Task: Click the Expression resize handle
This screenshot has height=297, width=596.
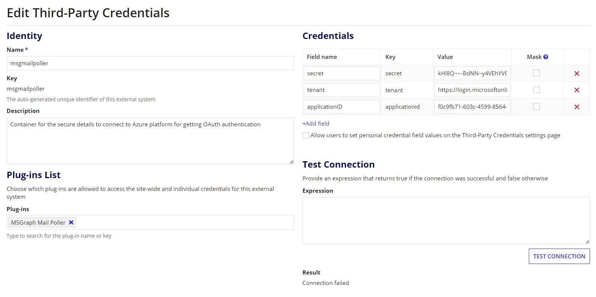Action: pos(587,241)
